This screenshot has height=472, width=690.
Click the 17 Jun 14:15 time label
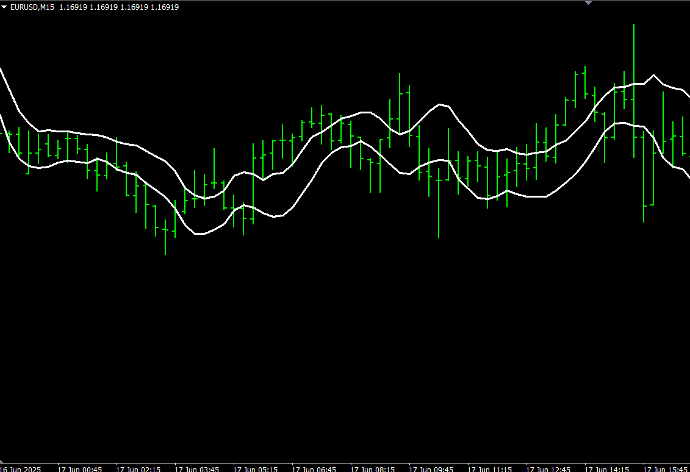pos(606,469)
